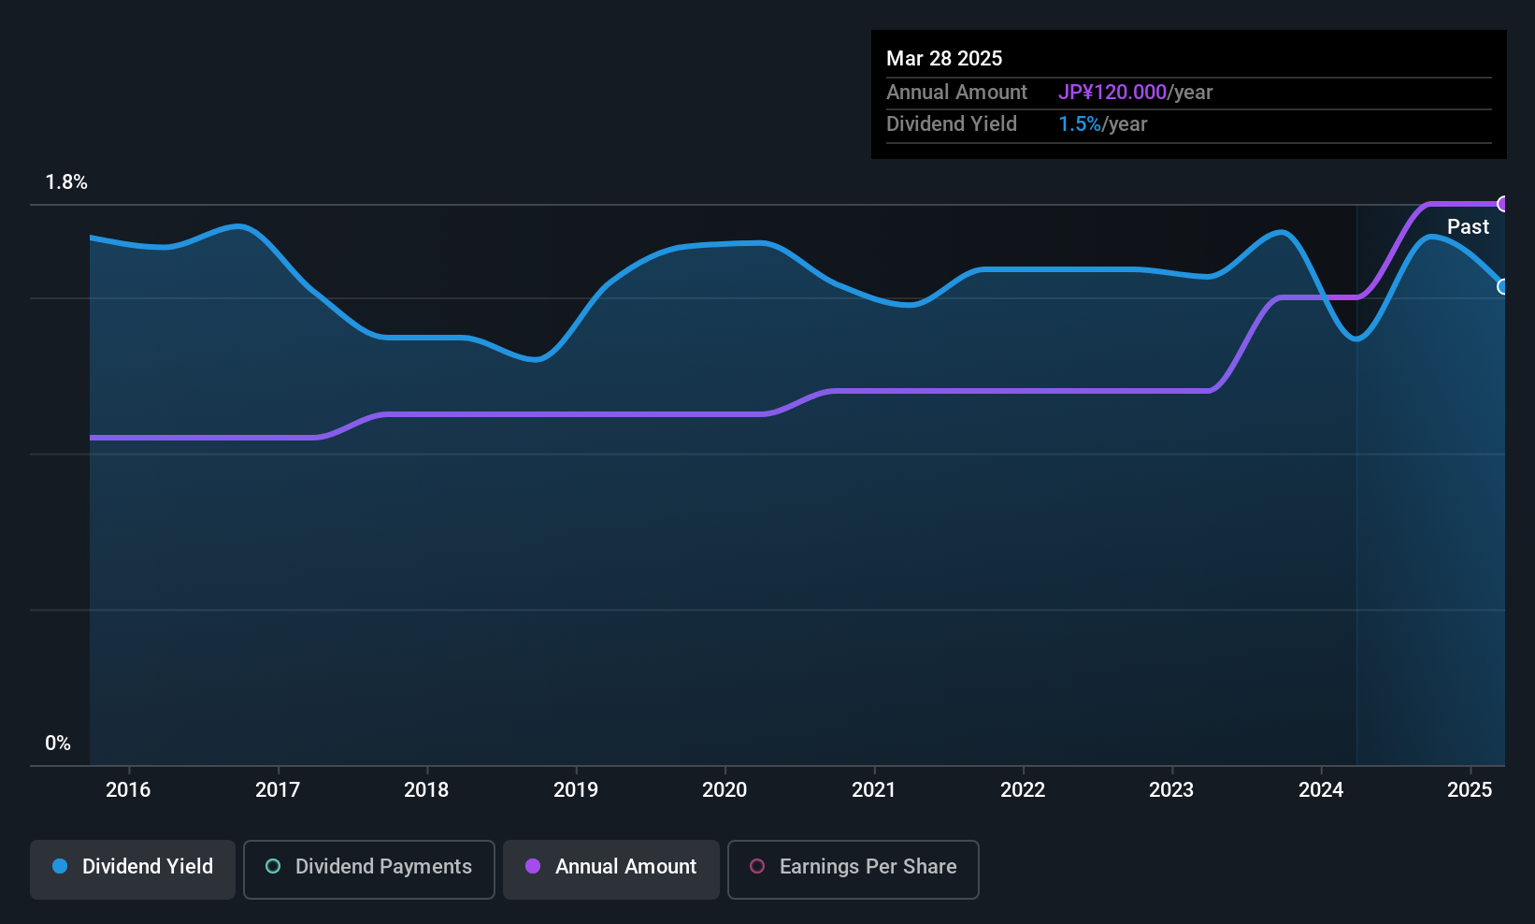The width and height of the screenshot is (1535, 924).
Task: Click the 1.5%/year tooltip value
Action: (x=1102, y=124)
